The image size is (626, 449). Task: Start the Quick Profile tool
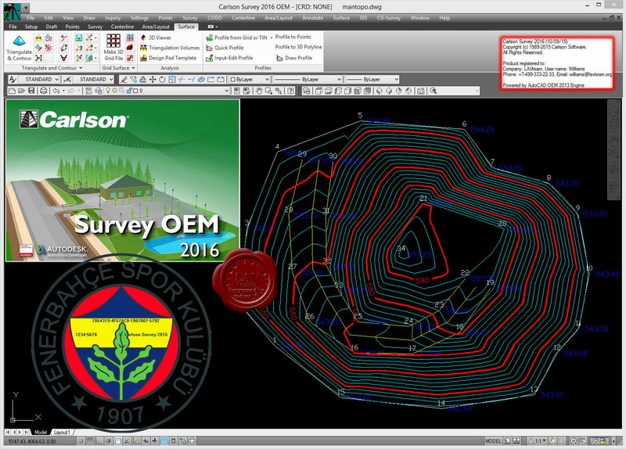point(225,48)
